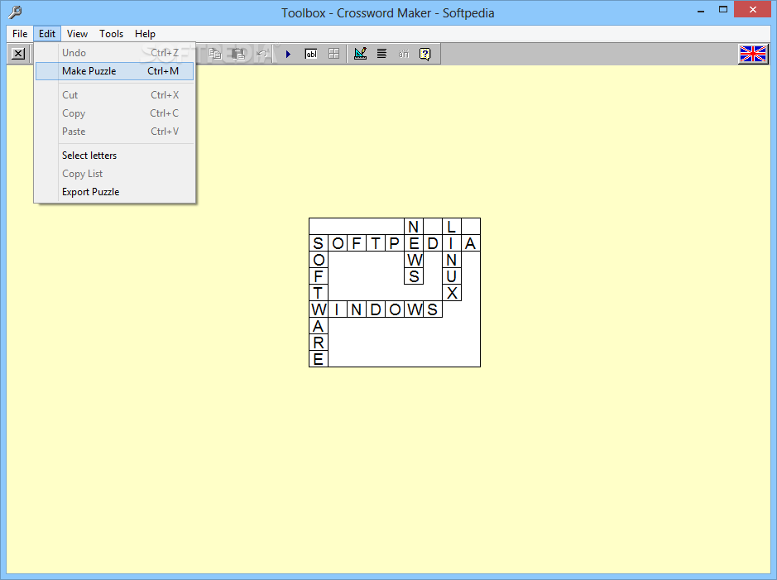Select the first W cell of WINDOWS
This screenshot has height=580, width=777.
tap(318, 309)
